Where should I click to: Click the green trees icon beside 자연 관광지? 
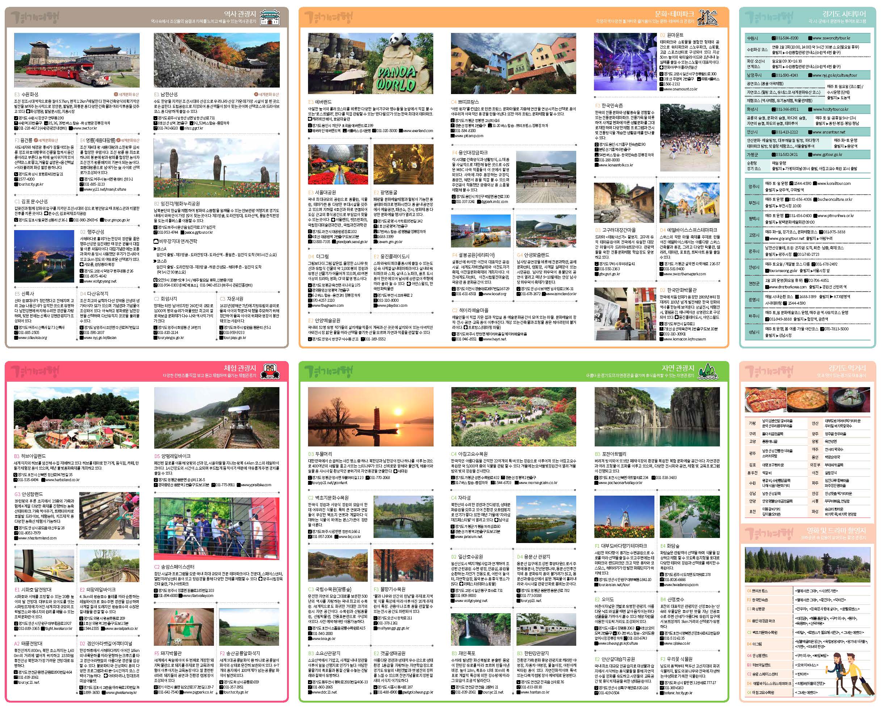tap(708, 371)
